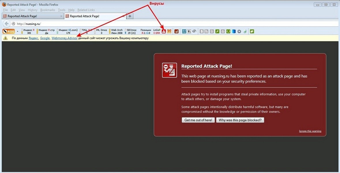Click the gray curved arrows icon
Screen dimensions: 340x173
coord(194,31)
